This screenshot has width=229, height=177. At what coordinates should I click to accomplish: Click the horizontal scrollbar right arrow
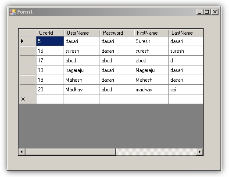(x=200, y=152)
